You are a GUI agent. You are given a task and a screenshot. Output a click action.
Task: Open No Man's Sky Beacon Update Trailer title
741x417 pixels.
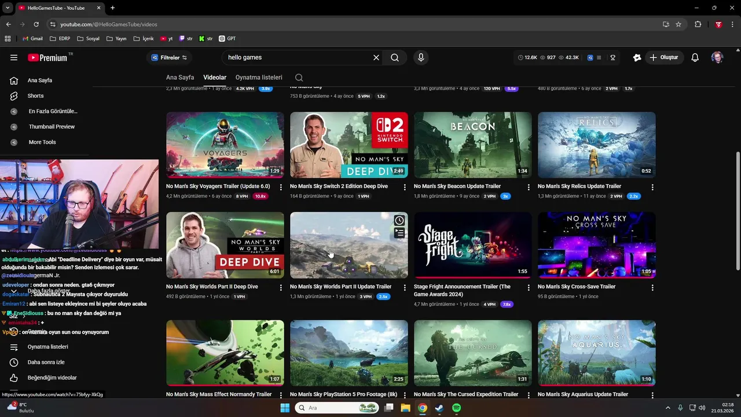457,186
